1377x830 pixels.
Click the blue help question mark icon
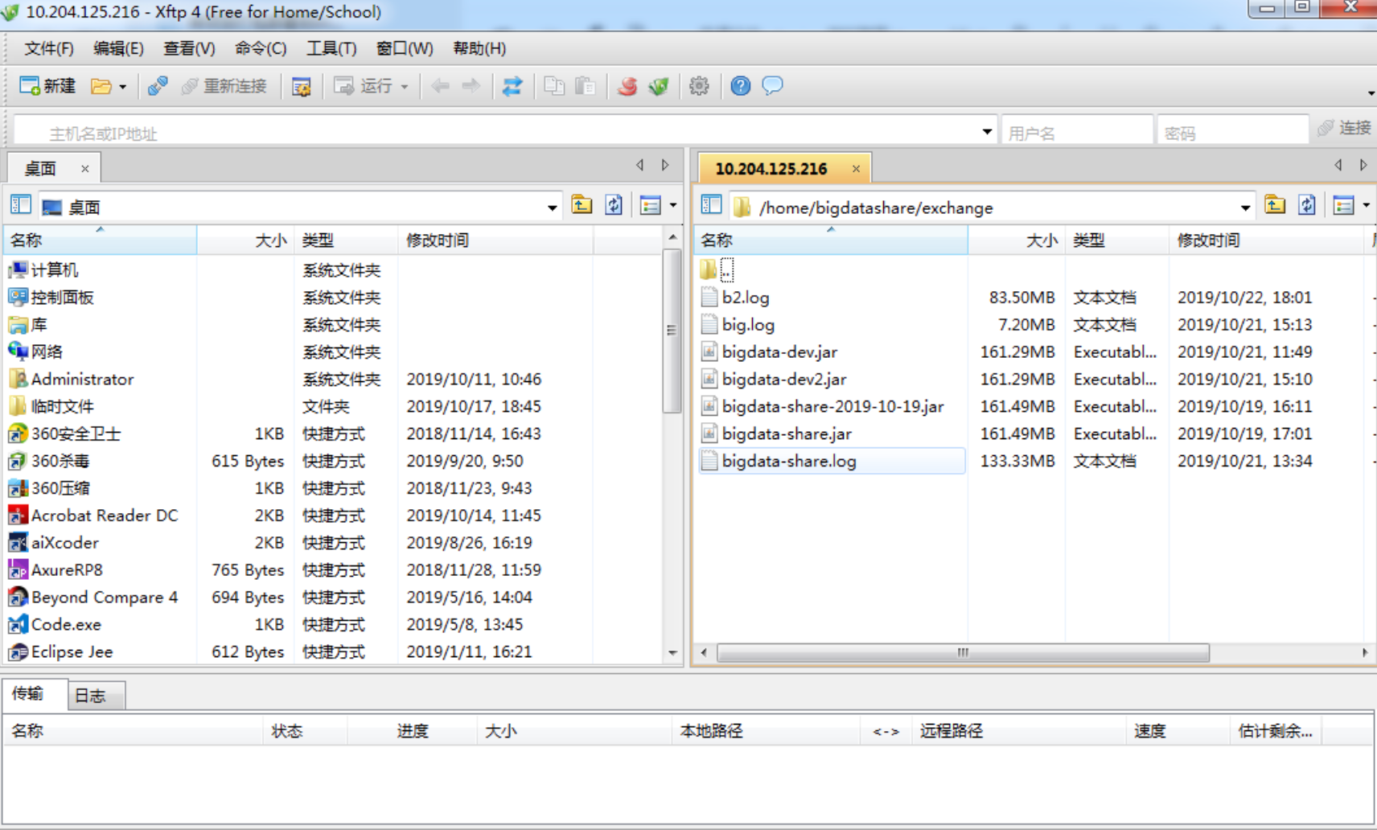pos(740,86)
